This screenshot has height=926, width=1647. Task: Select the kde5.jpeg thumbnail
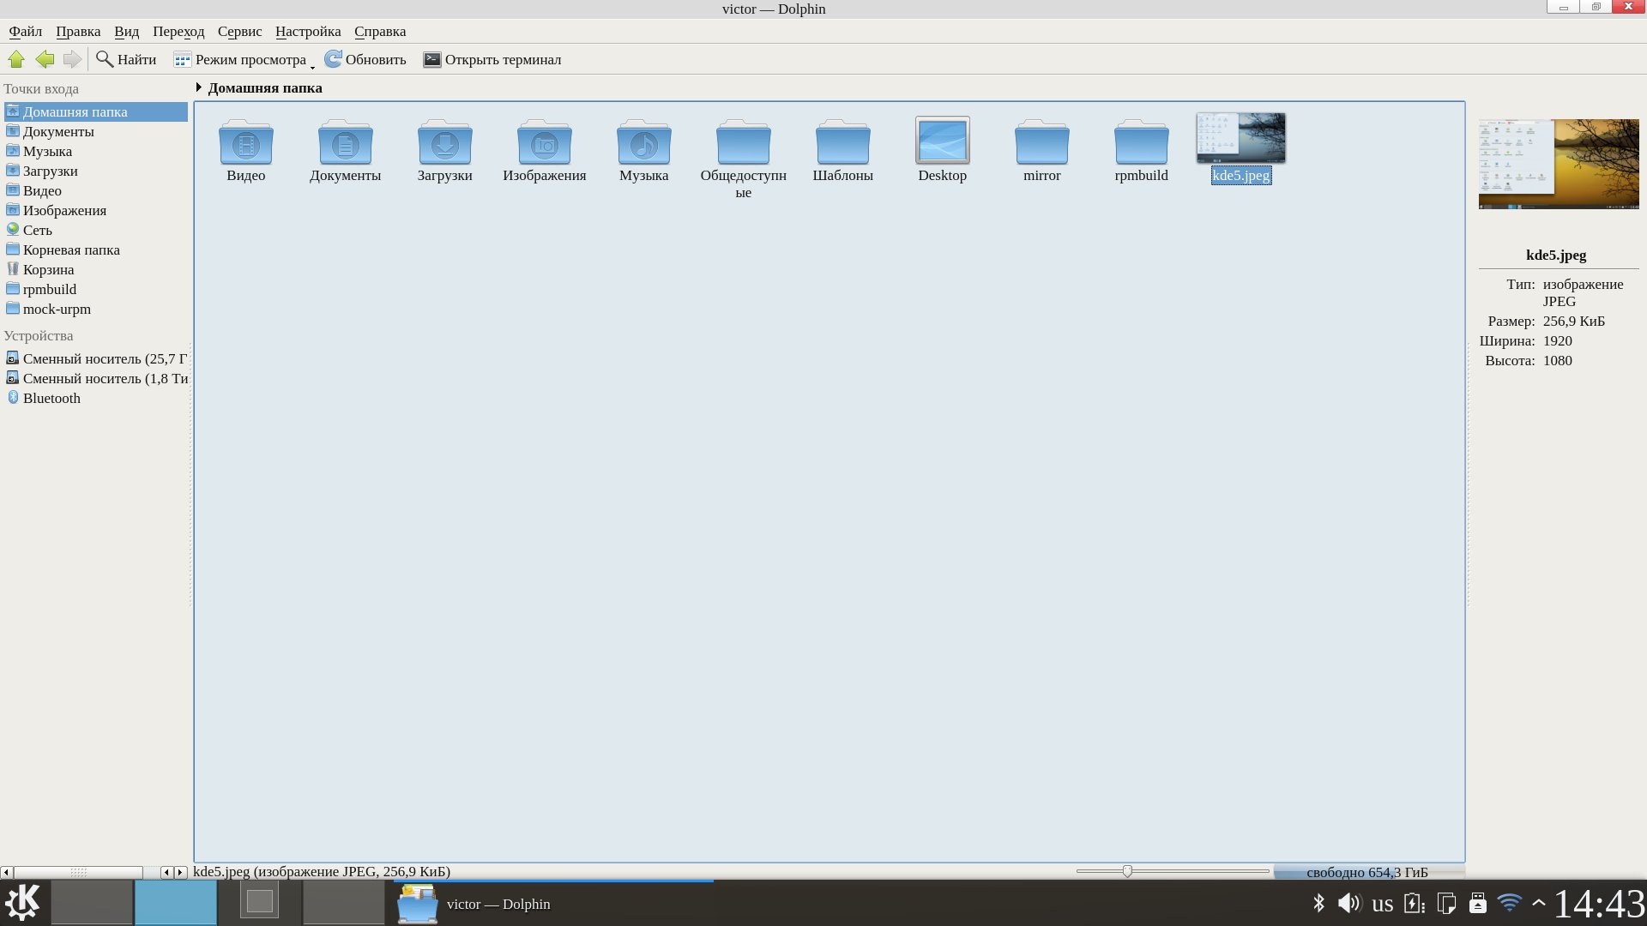[1240, 139]
